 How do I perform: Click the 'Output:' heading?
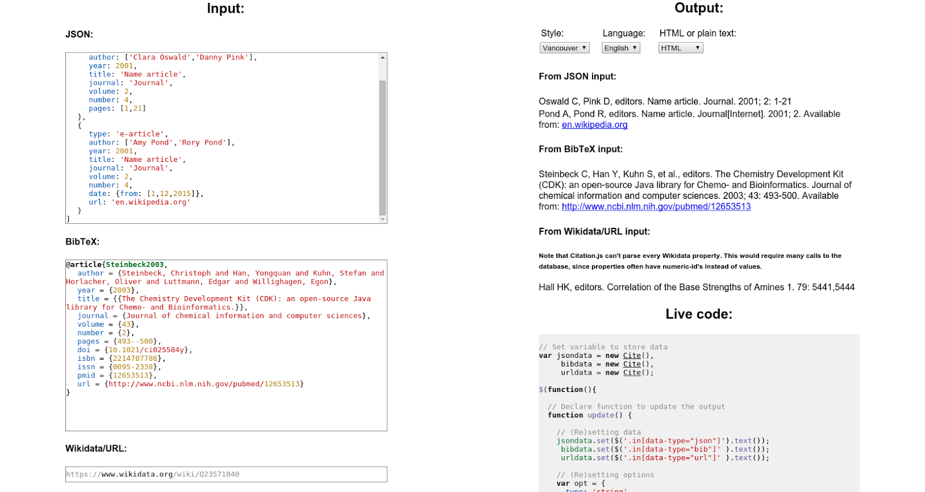pos(698,8)
